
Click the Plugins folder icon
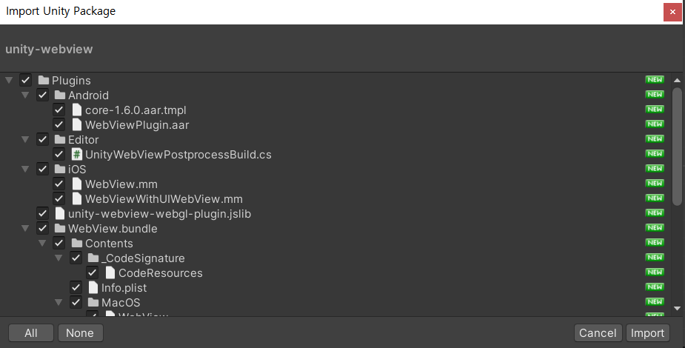point(43,80)
